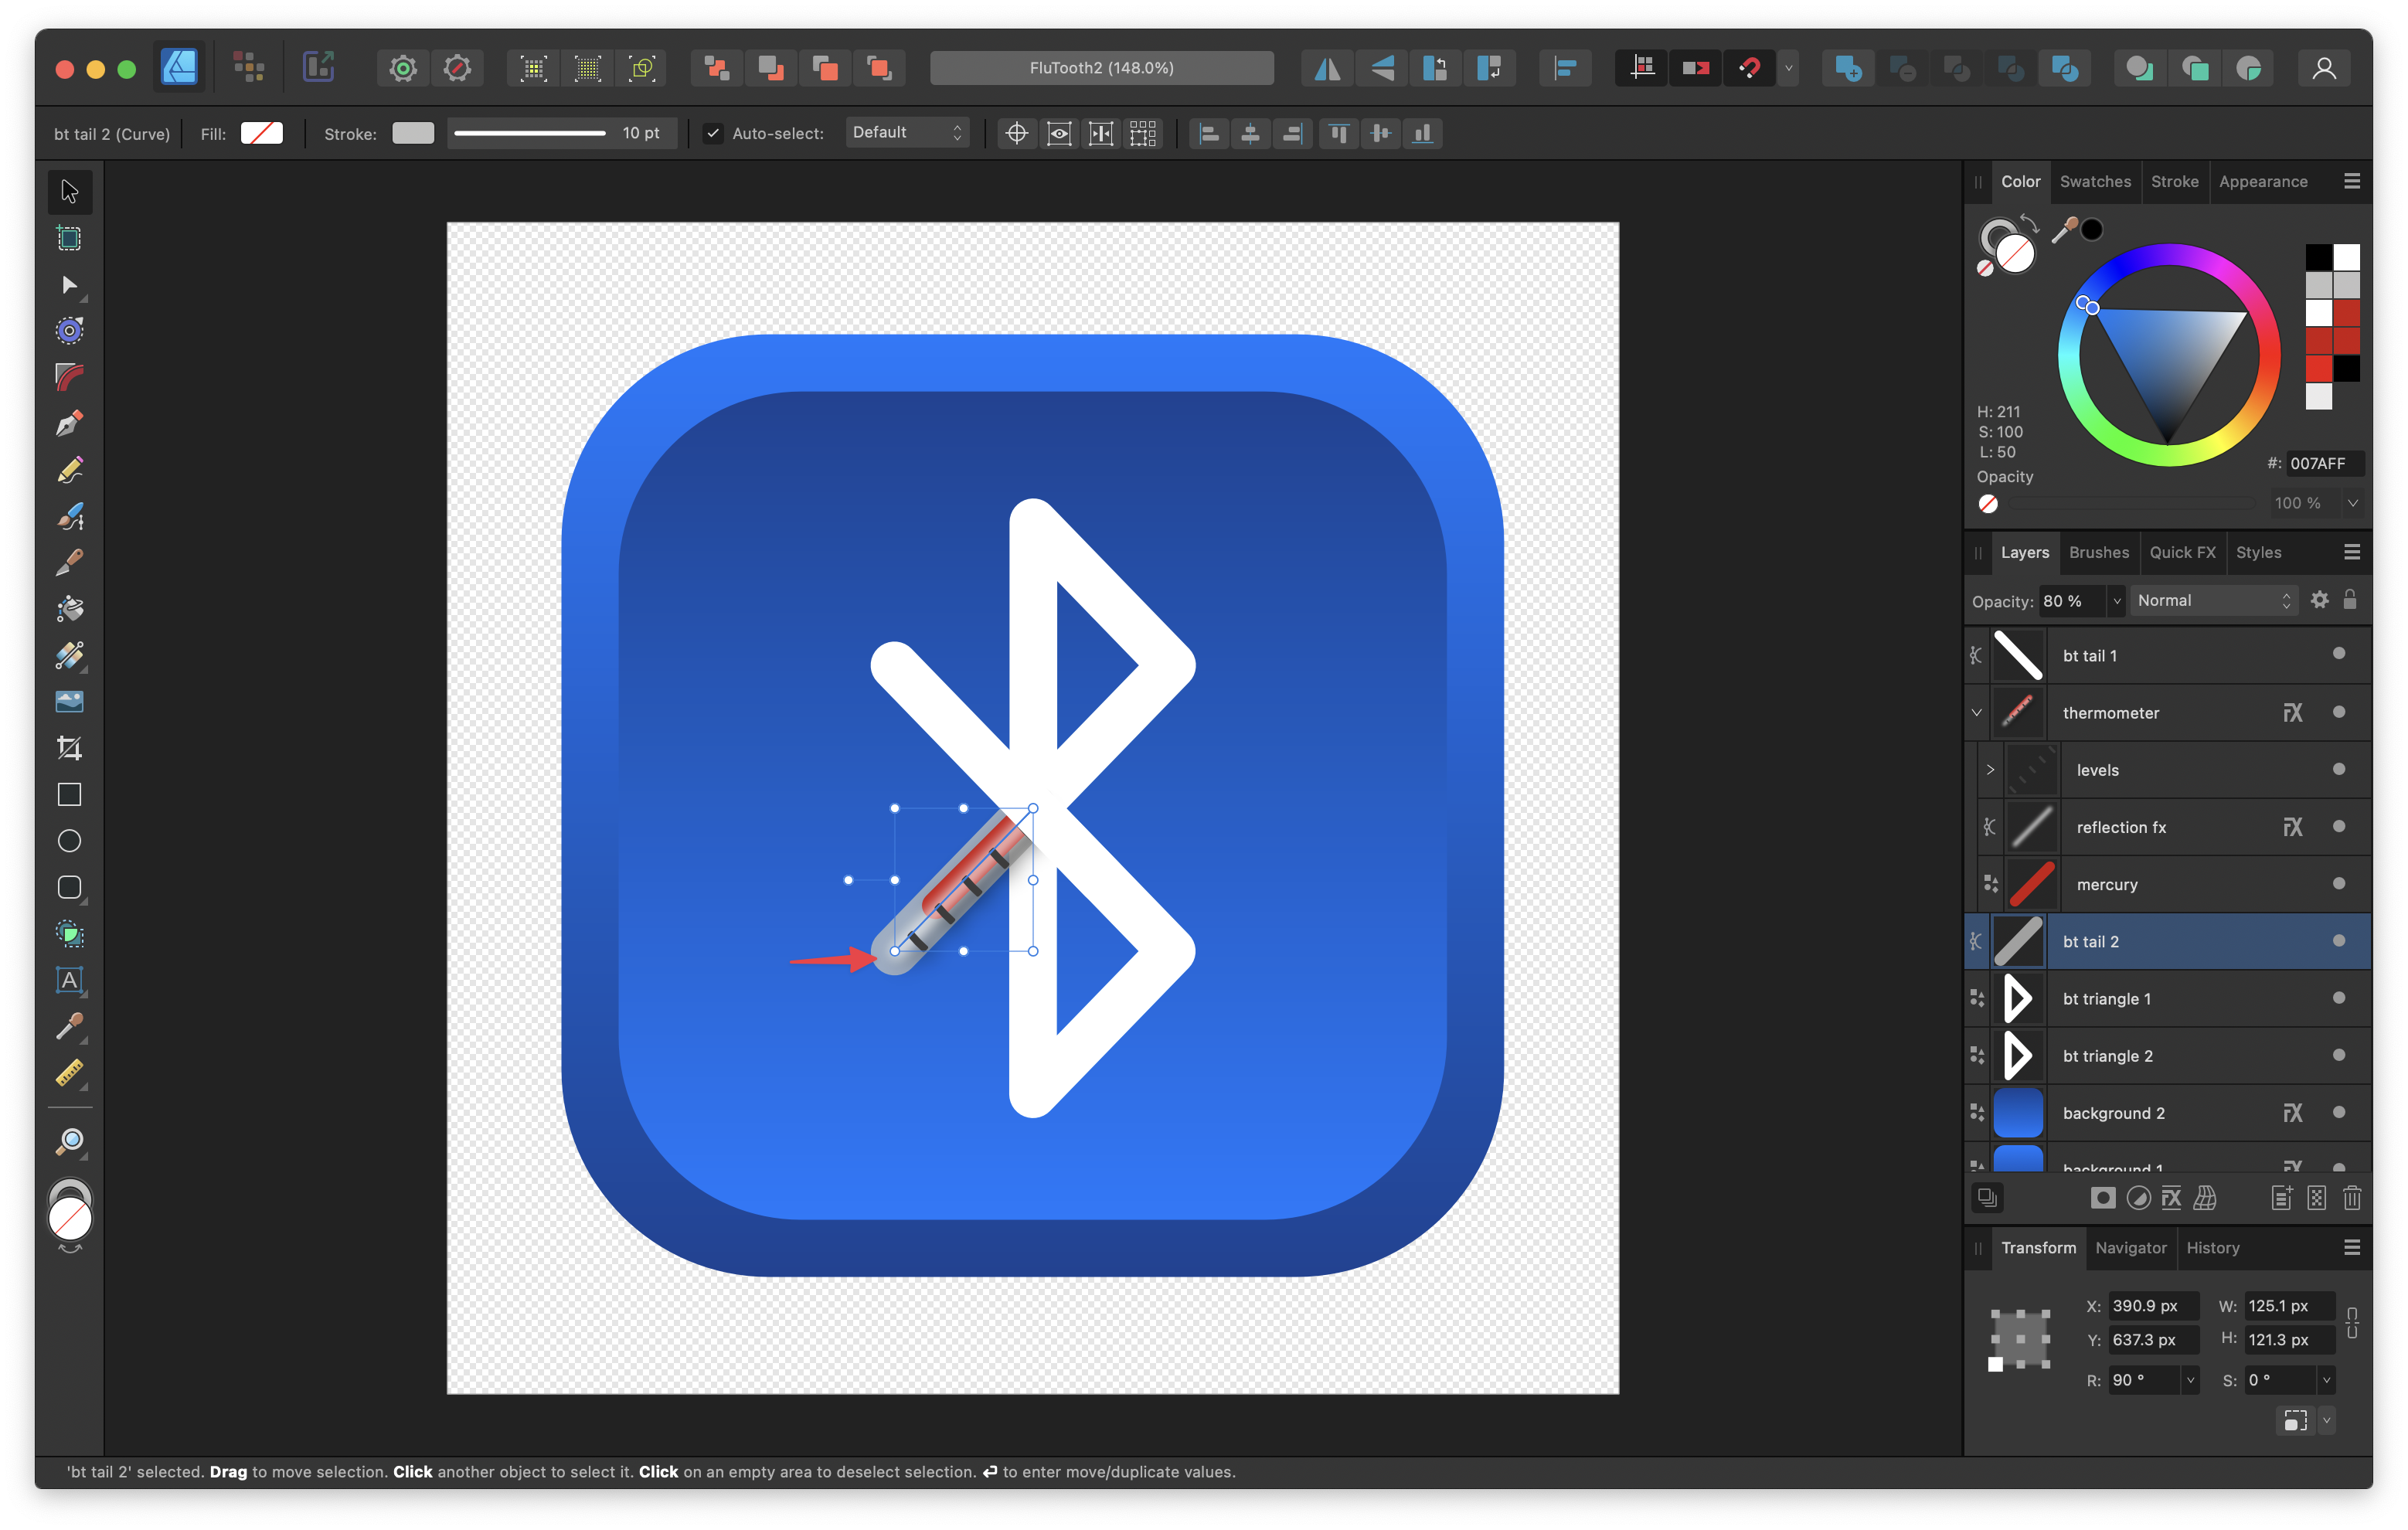Select the bt triangle 2 layer
This screenshot has height=1530, width=2408.
click(2168, 1056)
